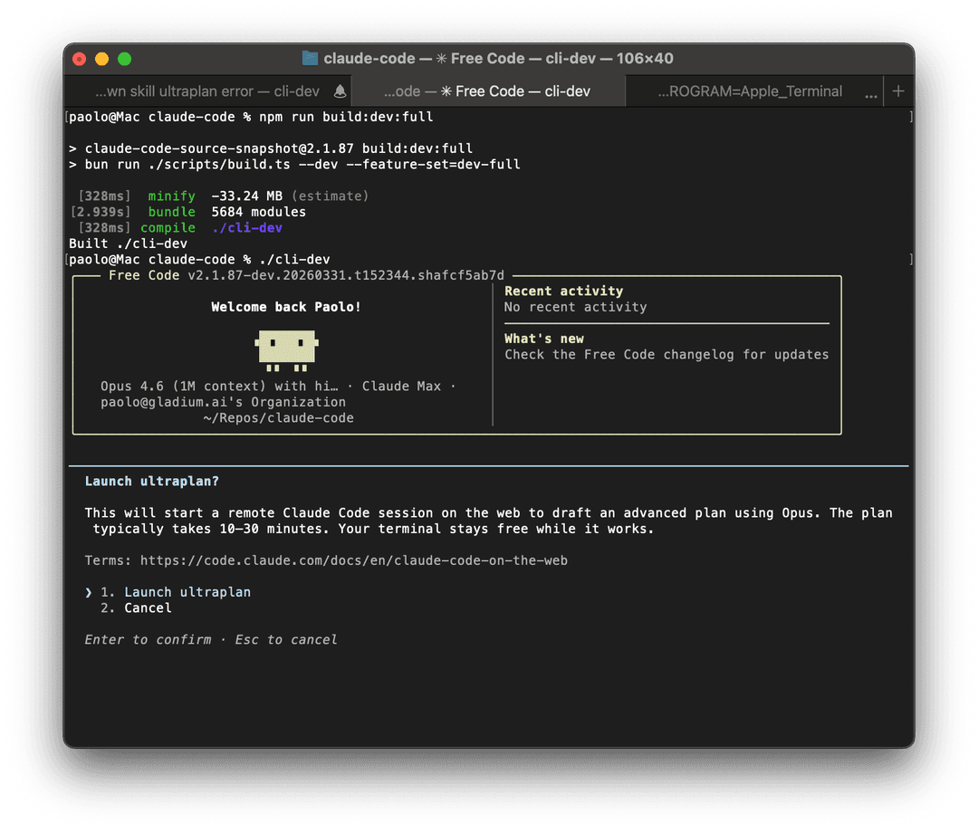Click the 'Claude Max' plan text

[x=402, y=386]
